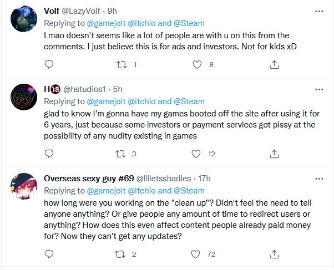Share LazyVolf's tweet

tap(274, 65)
